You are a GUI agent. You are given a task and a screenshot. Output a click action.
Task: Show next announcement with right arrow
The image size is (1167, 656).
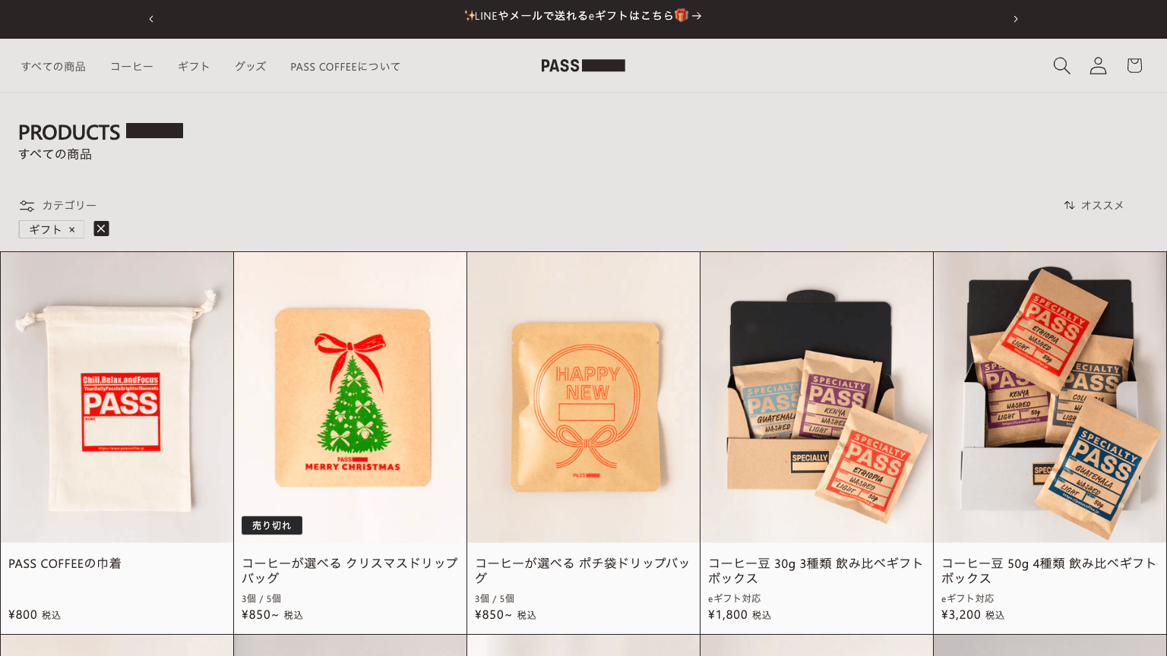(x=1016, y=19)
